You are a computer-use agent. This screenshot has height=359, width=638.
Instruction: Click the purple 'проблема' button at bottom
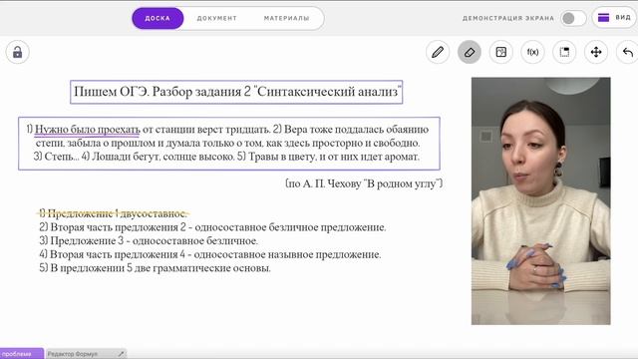point(22,354)
